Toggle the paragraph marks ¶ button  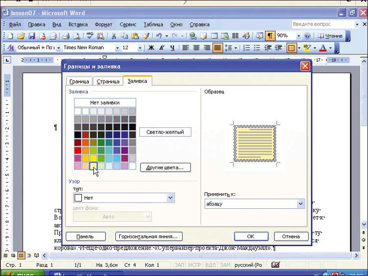coord(270,36)
